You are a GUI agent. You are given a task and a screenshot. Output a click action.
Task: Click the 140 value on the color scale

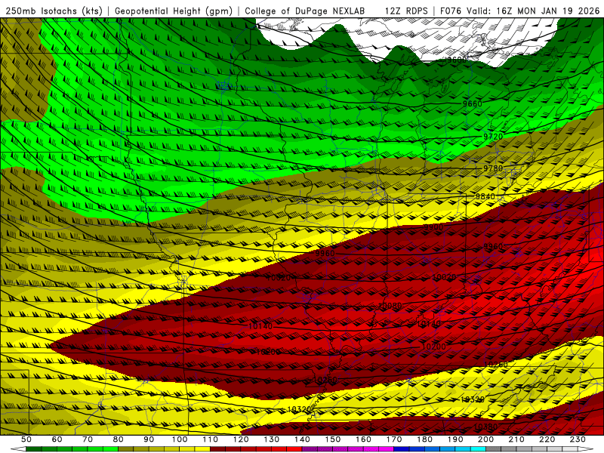[302, 439]
